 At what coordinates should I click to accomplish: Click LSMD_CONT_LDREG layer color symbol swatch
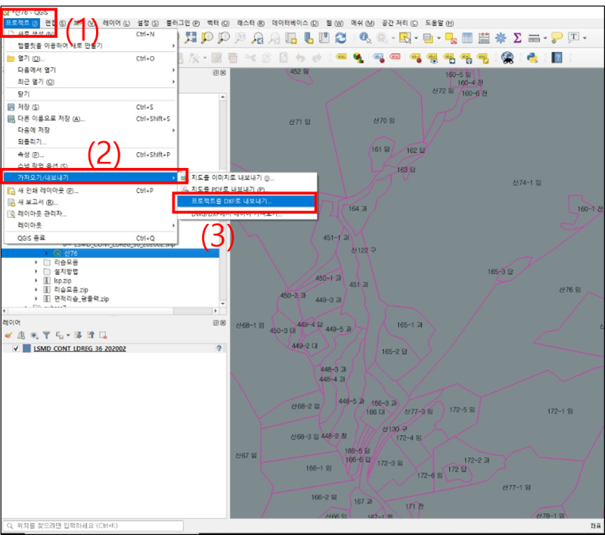tap(26, 349)
